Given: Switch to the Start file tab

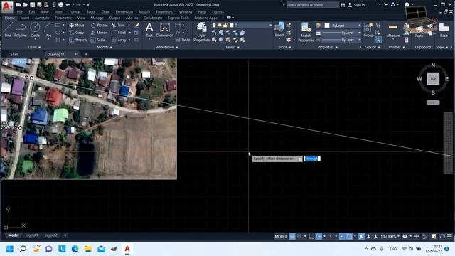Looking at the screenshot, I should tap(14, 54).
